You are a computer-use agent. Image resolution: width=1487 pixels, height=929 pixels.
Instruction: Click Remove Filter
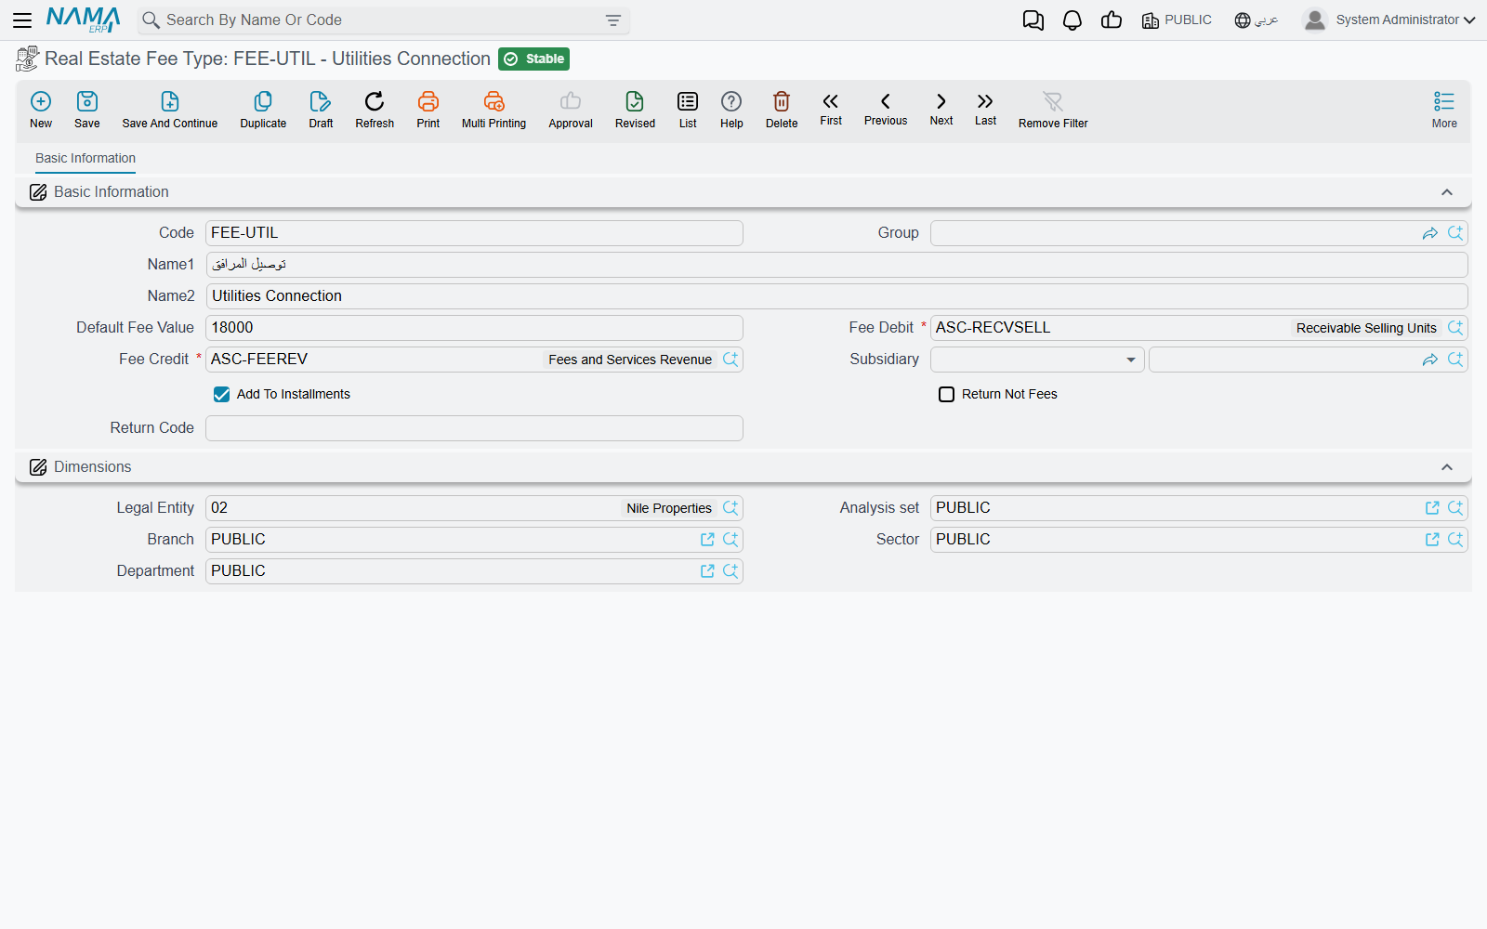tap(1053, 110)
